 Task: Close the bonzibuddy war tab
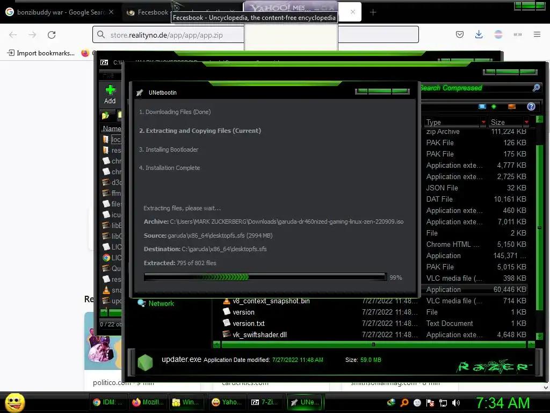111,12
